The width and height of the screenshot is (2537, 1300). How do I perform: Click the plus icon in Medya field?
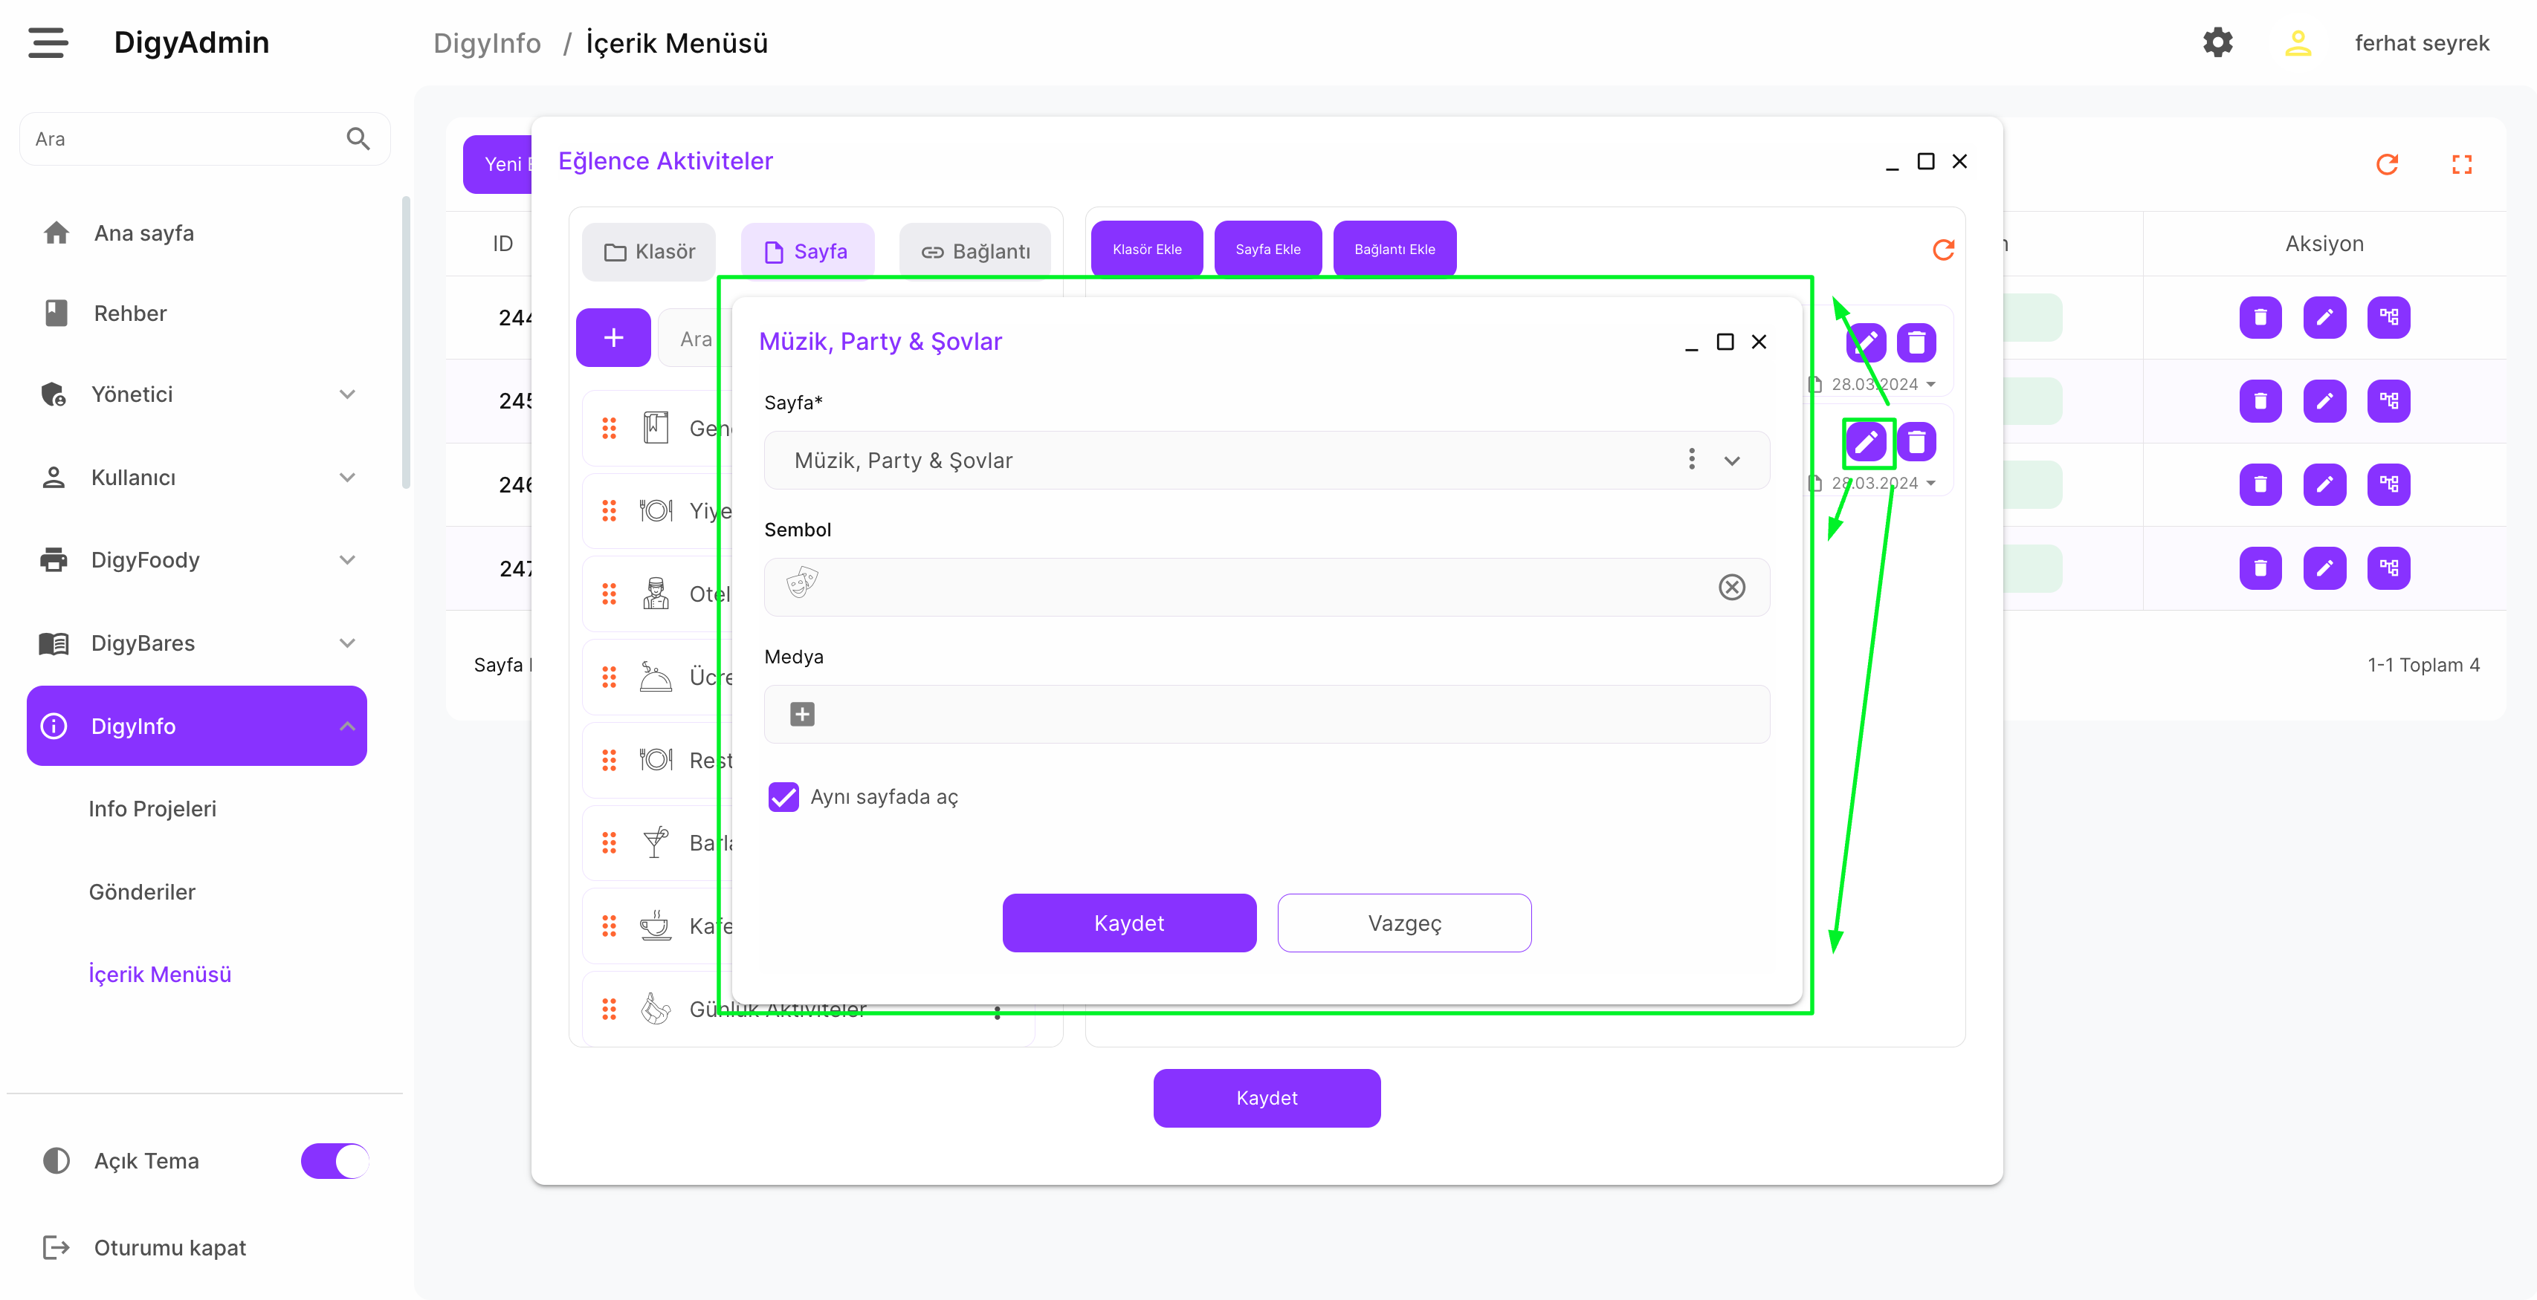click(x=801, y=715)
